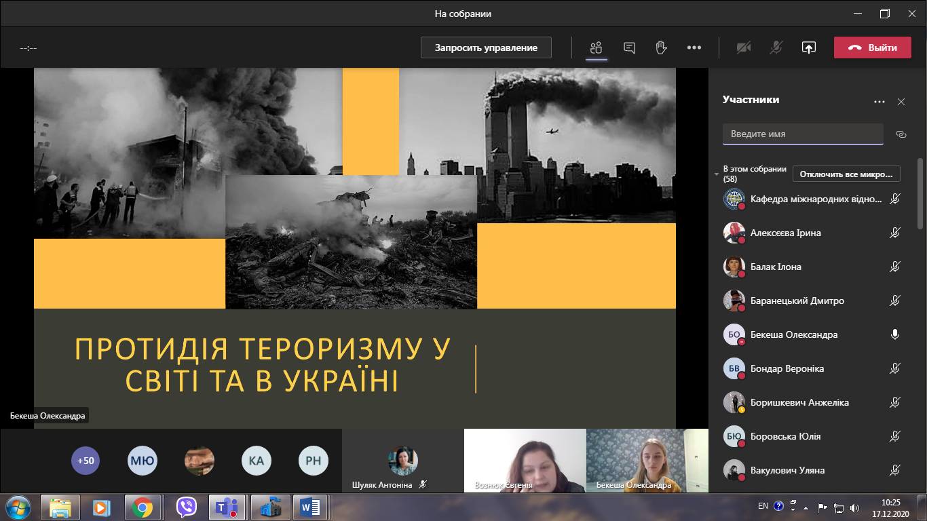Viewport: 927px width, 521px height.
Task: Click Отключить все микрофоны in participants panel
Action: point(846,174)
